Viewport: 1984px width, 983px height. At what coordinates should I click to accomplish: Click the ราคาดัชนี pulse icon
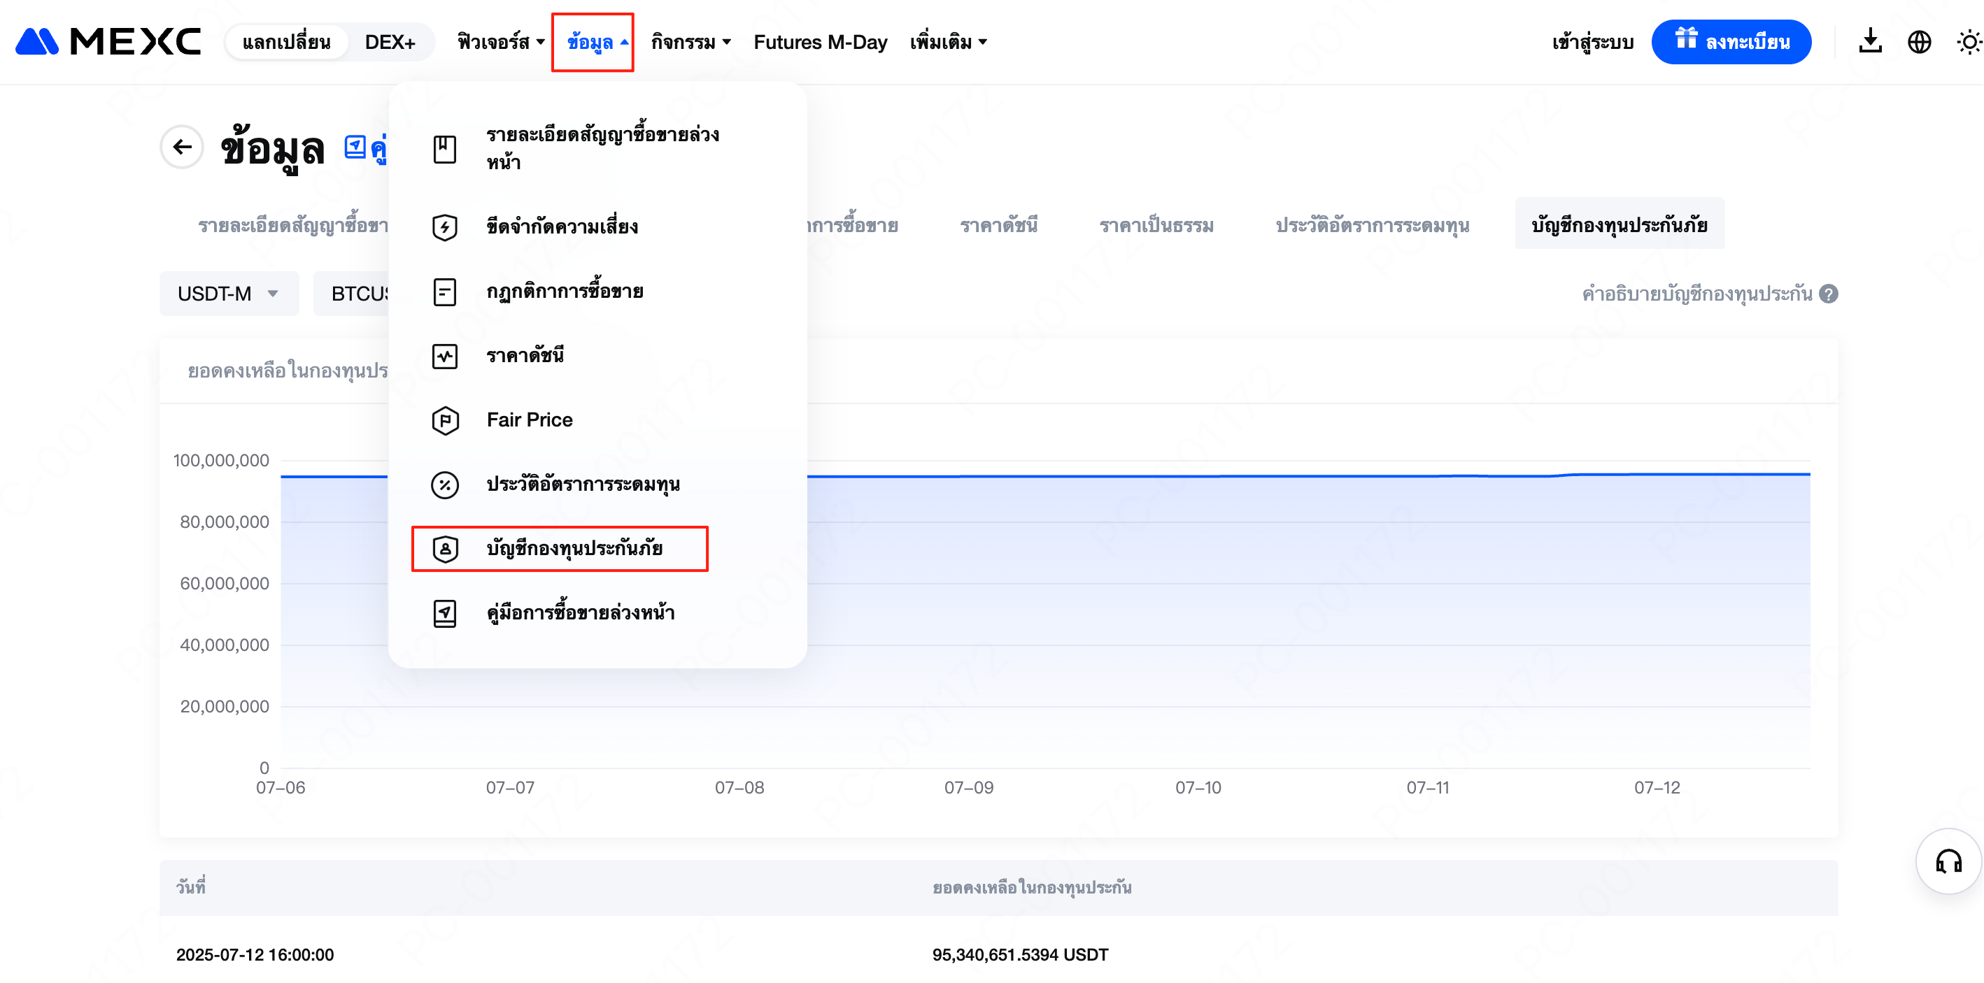pyautogui.click(x=445, y=356)
